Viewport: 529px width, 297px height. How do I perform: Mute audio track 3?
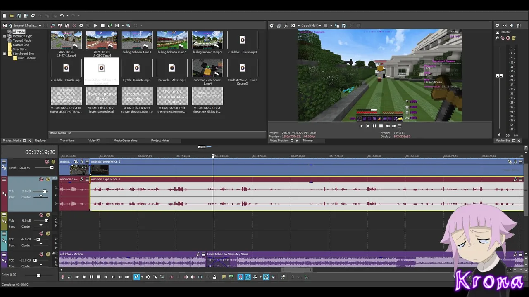coord(41,179)
